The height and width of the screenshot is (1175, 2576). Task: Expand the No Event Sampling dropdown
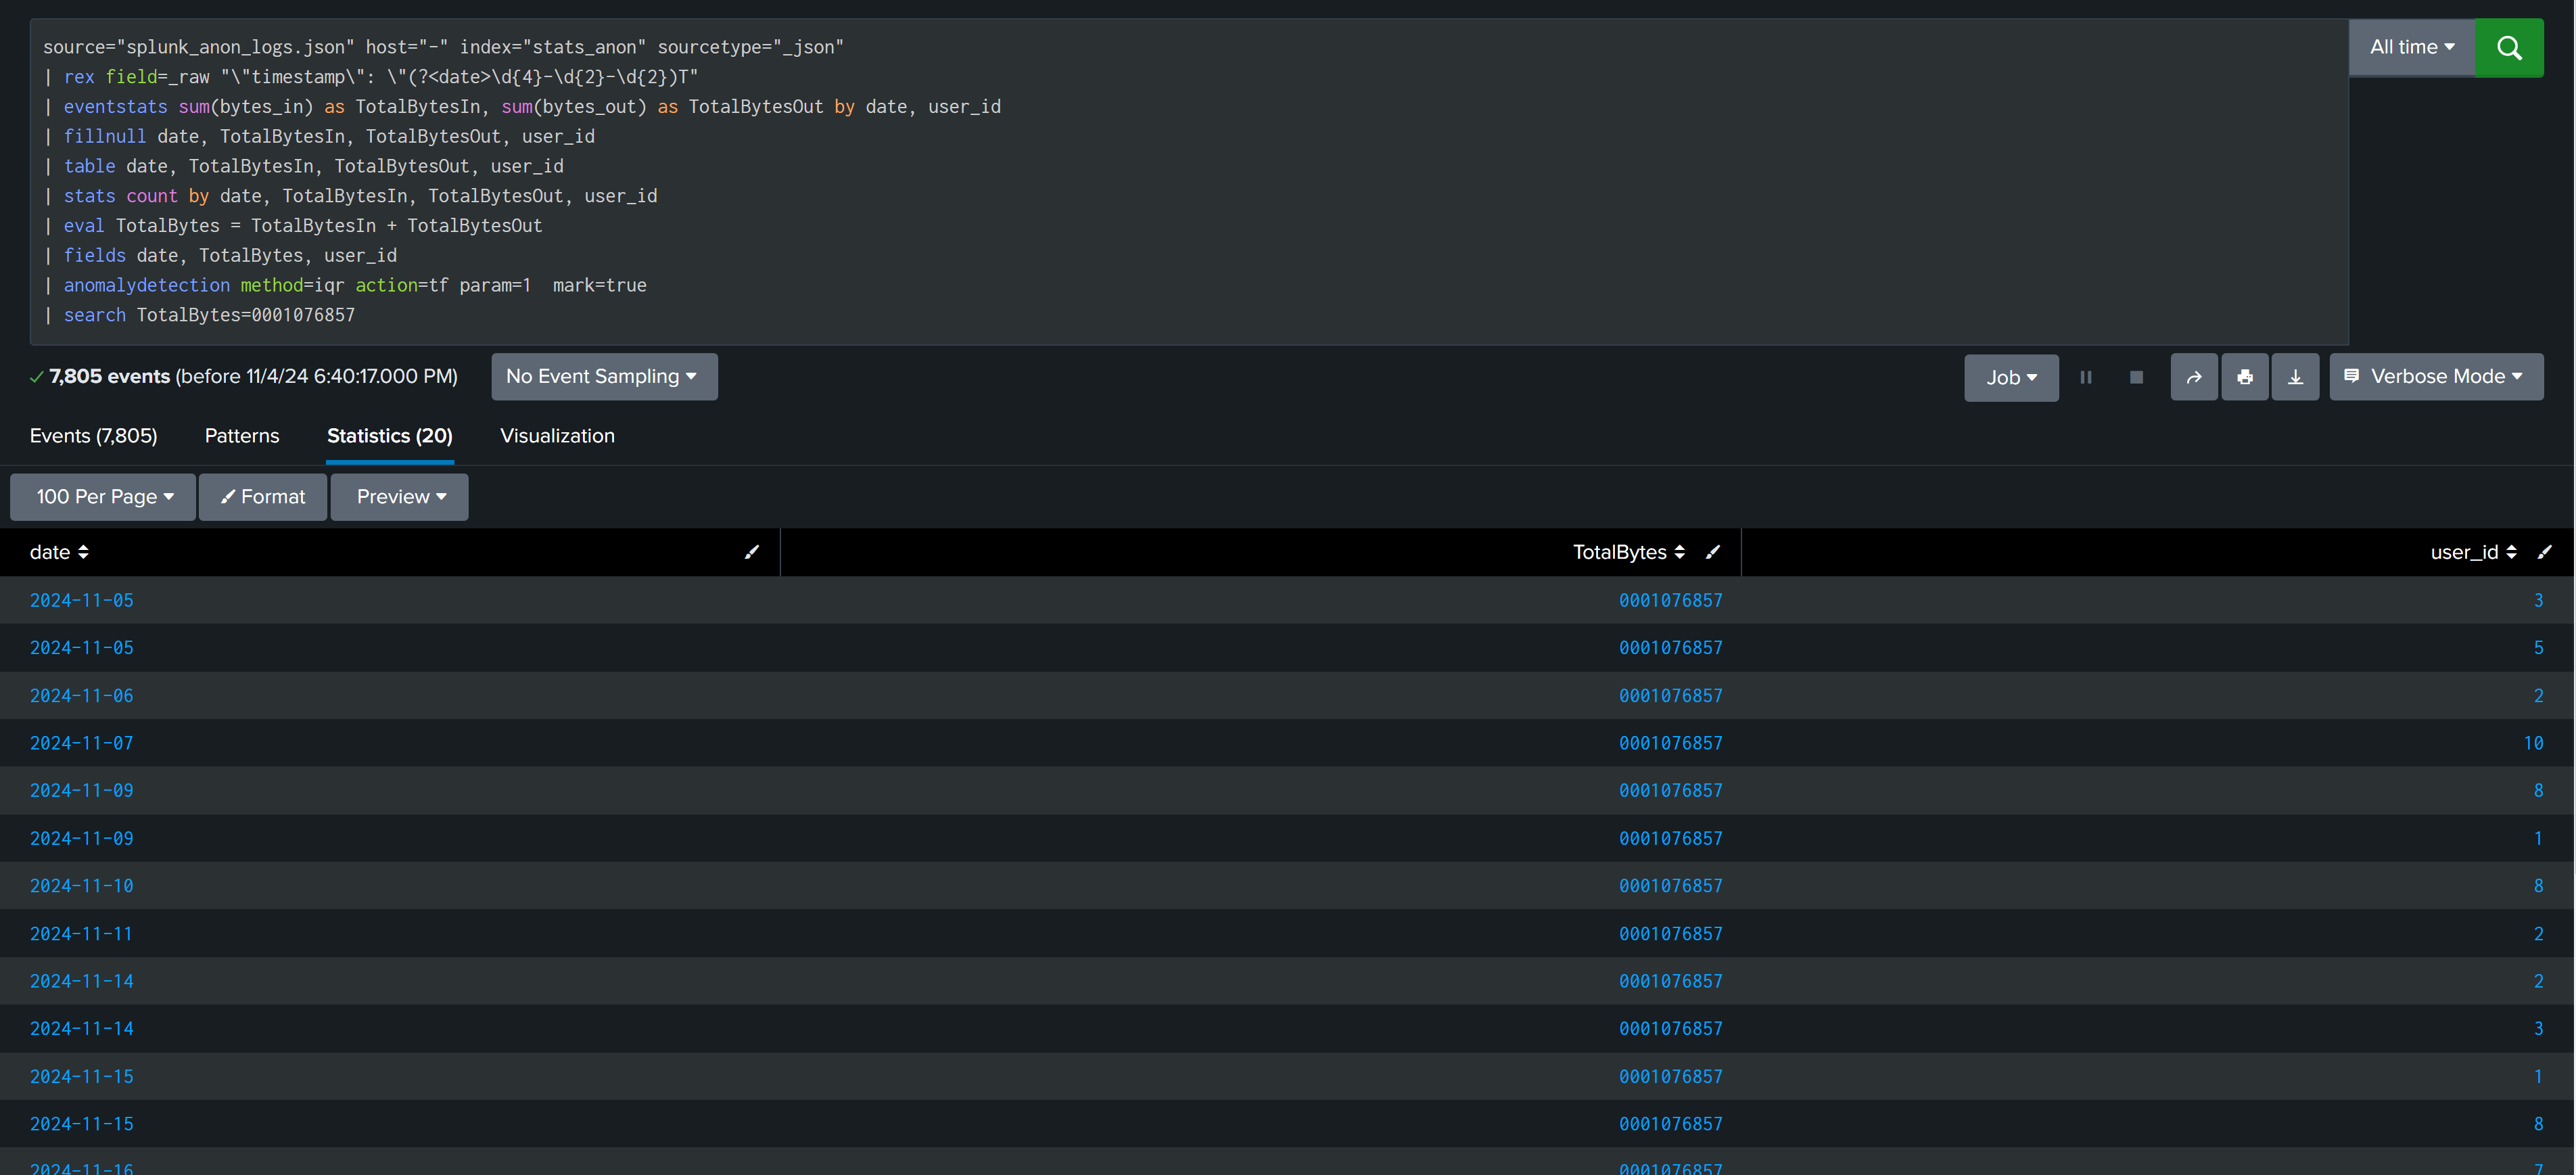coord(603,377)
